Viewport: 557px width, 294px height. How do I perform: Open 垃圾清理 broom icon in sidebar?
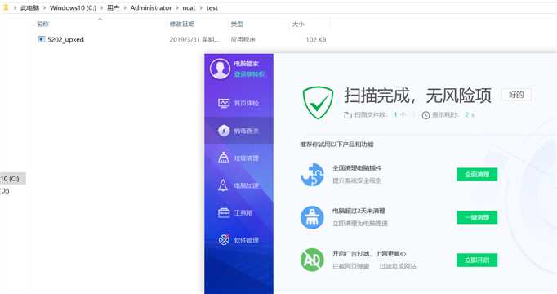(x=224, y=158)
